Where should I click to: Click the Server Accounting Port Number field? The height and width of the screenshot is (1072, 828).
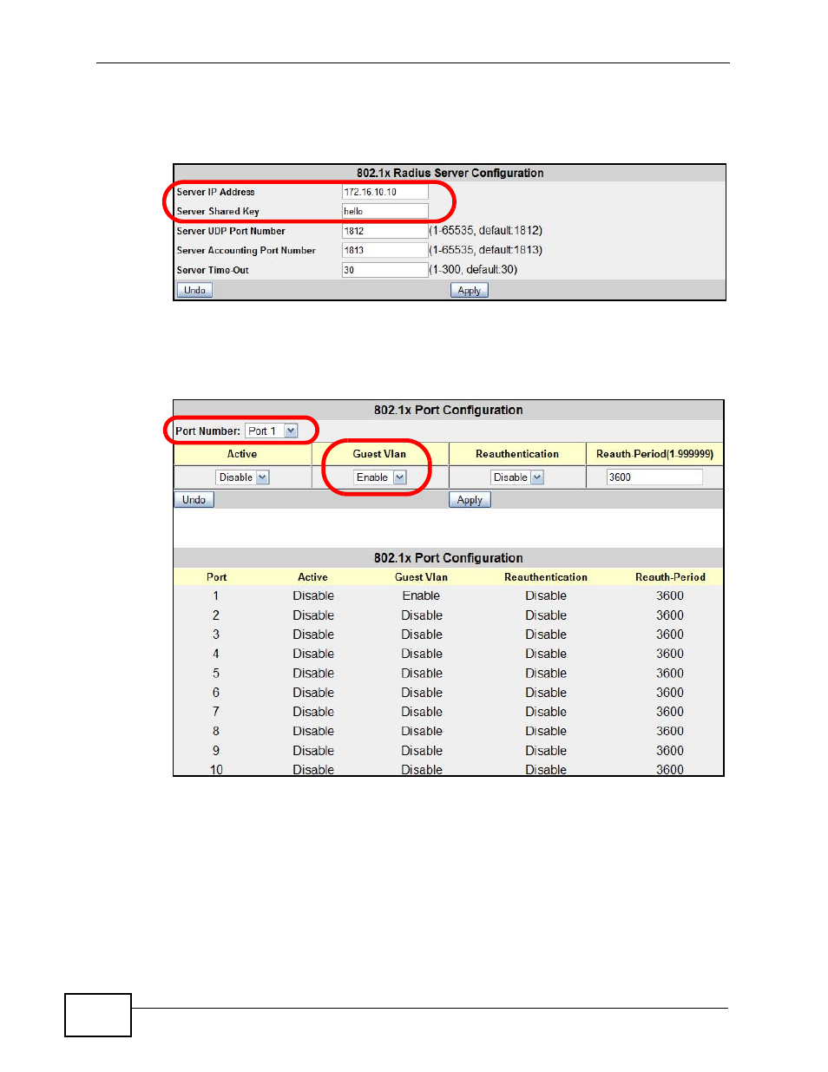[384, 250]
